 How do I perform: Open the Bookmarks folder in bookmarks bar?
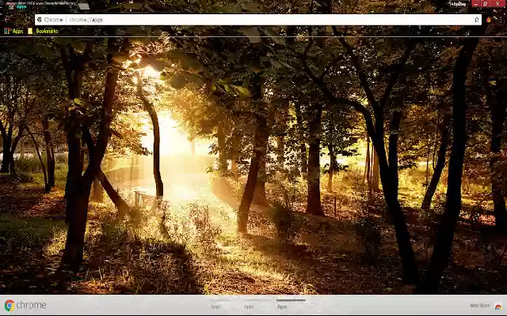(43, 31)
